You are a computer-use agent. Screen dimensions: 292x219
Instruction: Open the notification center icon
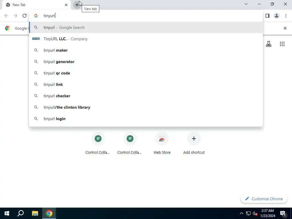click(283, 213)
